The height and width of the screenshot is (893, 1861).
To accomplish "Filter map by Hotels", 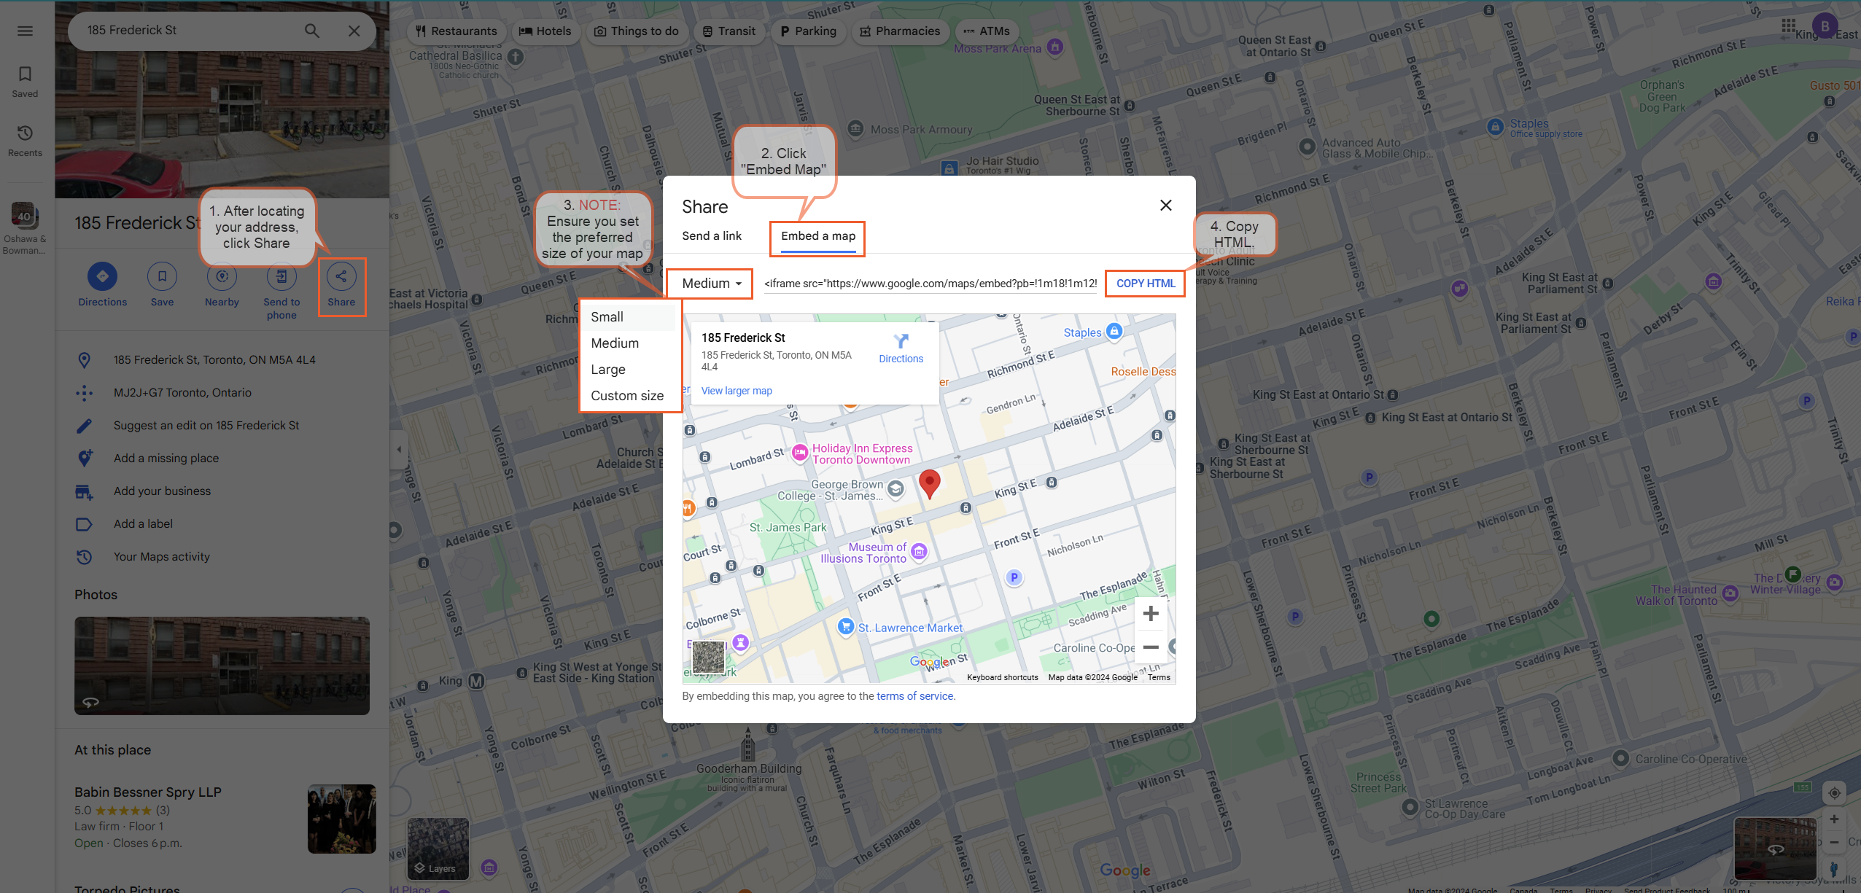I will click(545, 31).
